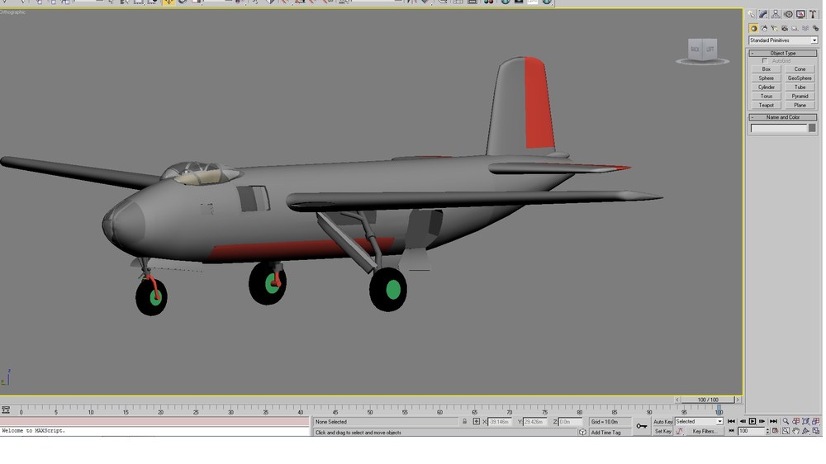Open the Utilities hammer tab
Screen dimensions: 826x464
(x=813, y=15)
